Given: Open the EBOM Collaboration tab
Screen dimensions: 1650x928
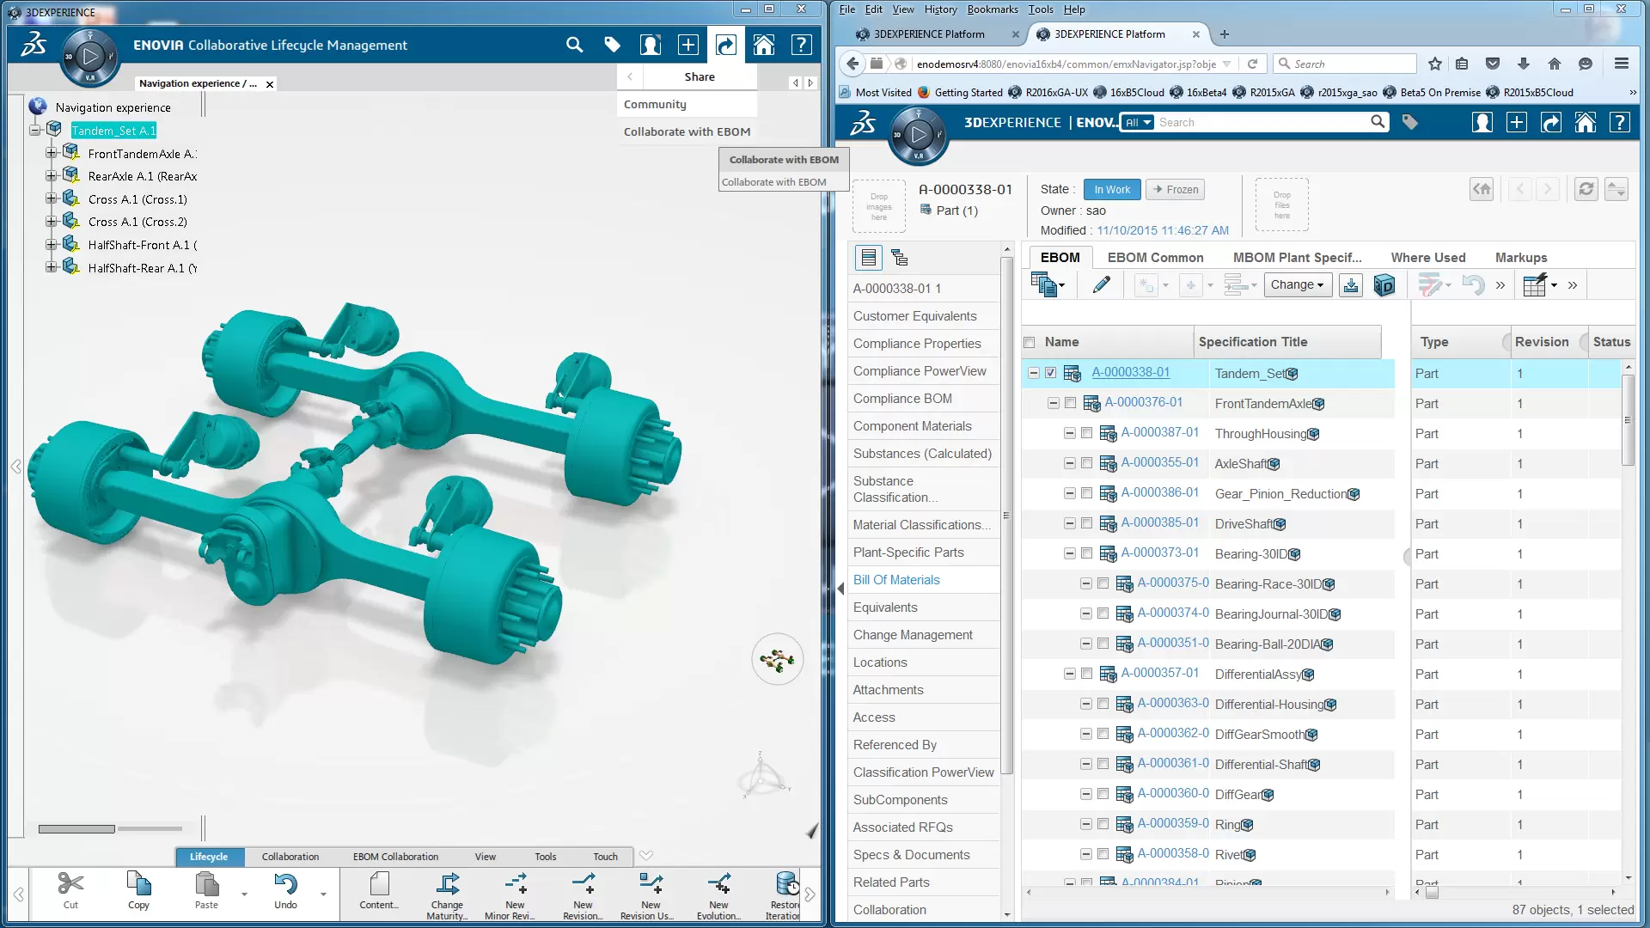Looking at the screenshot, I should 395,857.
